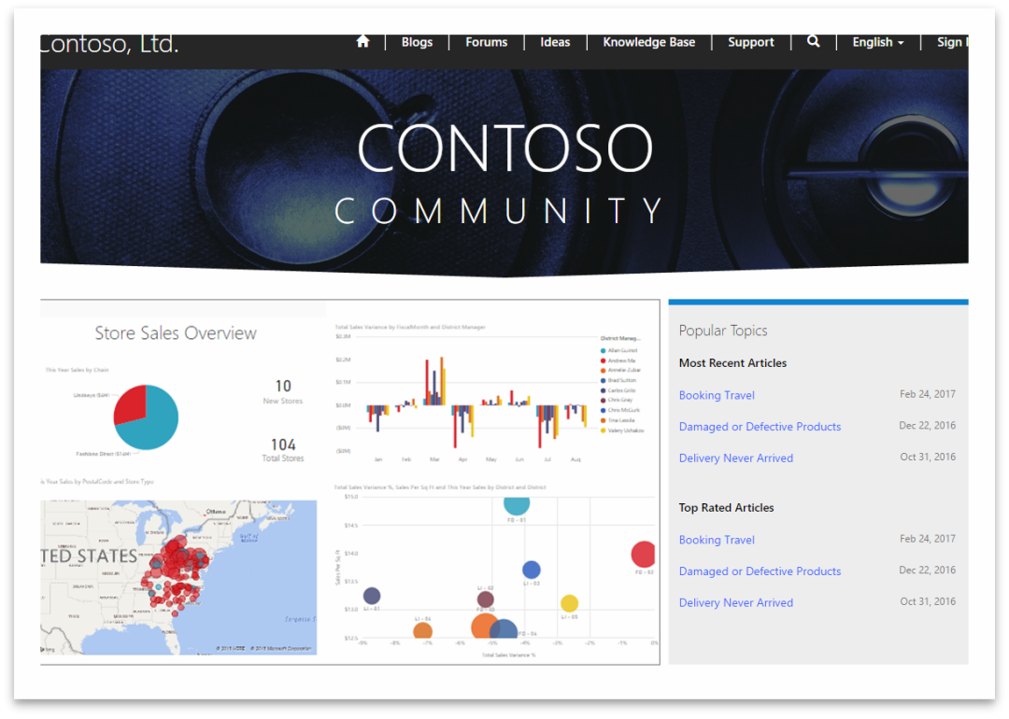Click the 10 New Stores card
Viewport: 1009px width, 719px height.
[282, 391]
